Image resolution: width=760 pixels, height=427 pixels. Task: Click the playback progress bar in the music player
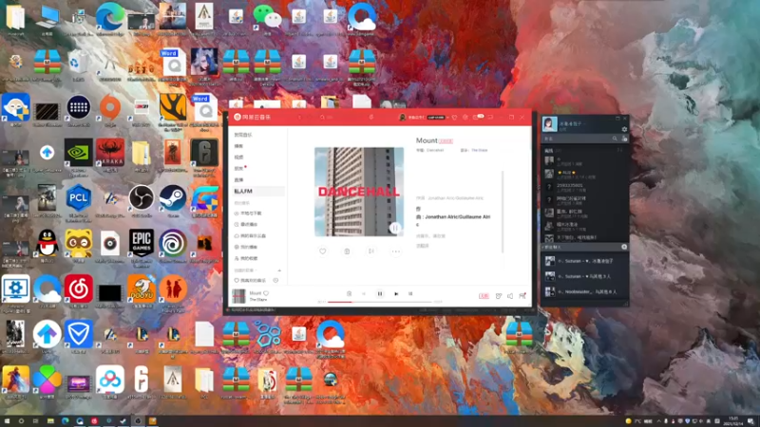click(380, 302)
